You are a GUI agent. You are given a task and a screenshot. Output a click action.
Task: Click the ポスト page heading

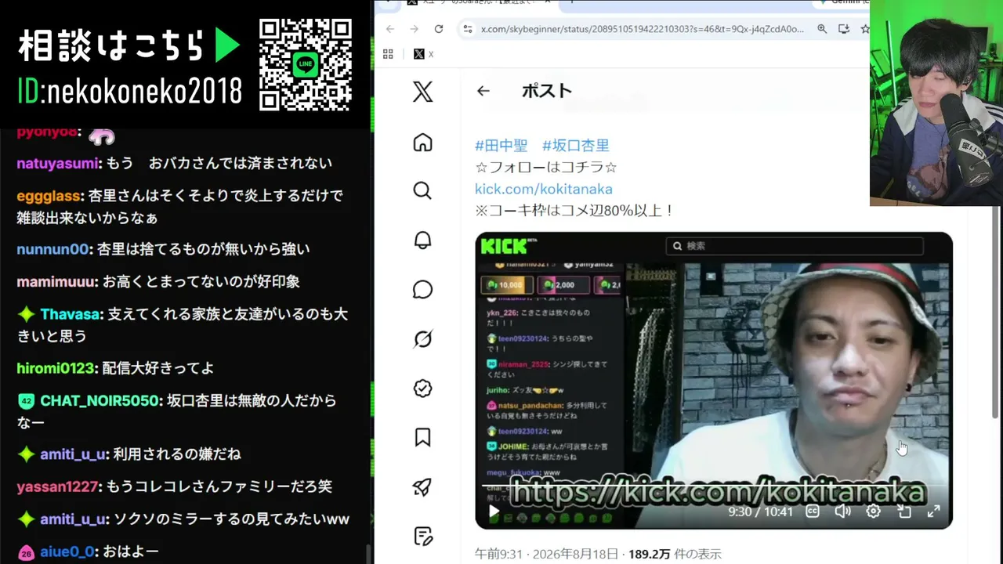(547, 91)
